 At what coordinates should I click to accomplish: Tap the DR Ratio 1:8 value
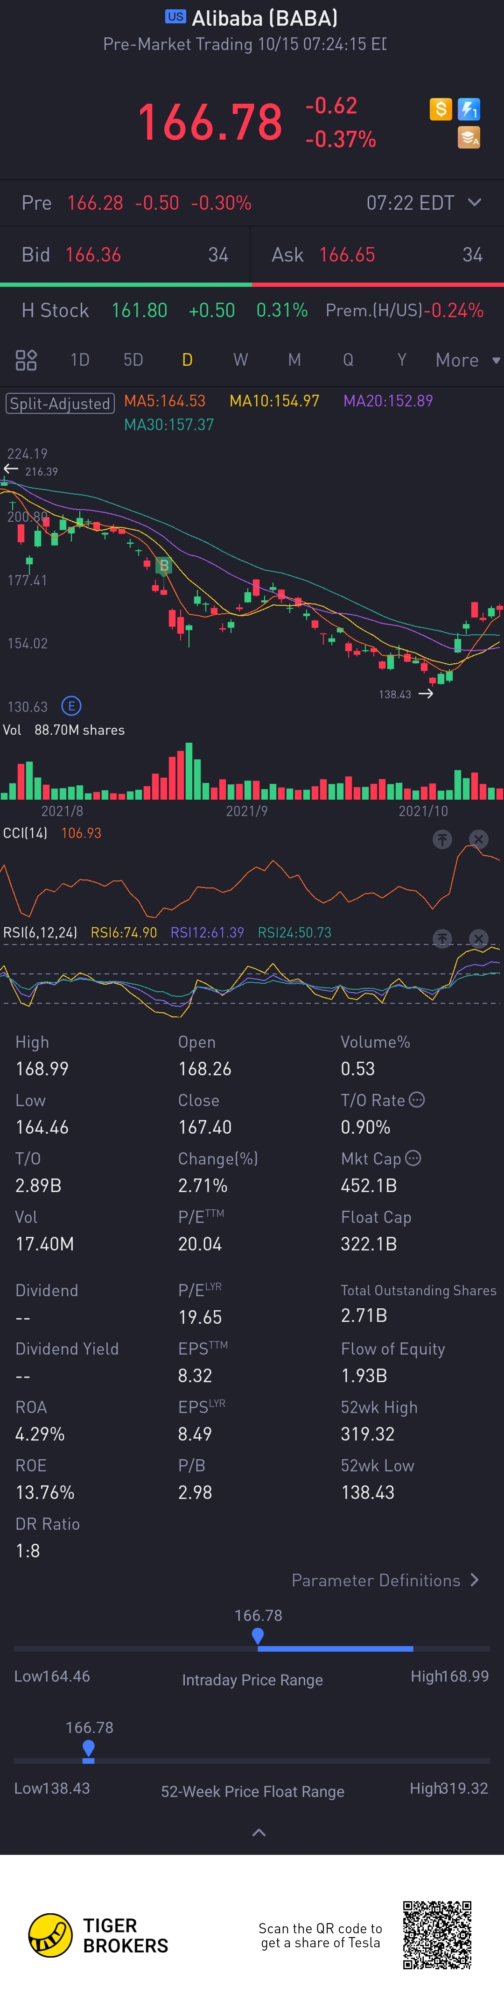[28, 1550]
